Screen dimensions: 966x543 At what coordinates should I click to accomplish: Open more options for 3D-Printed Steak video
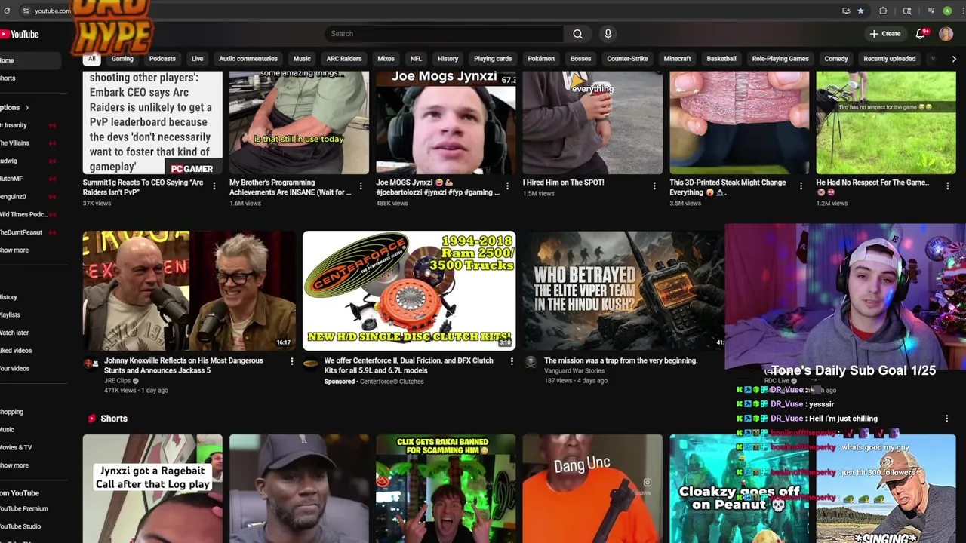[x=801, y=186]
